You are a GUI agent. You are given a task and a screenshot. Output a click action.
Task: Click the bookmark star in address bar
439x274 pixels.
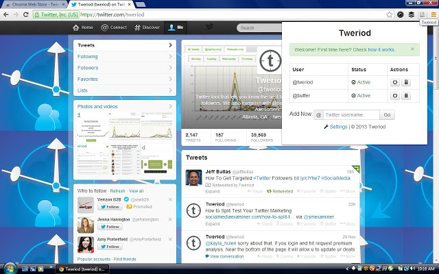click(x=389, y=14)
